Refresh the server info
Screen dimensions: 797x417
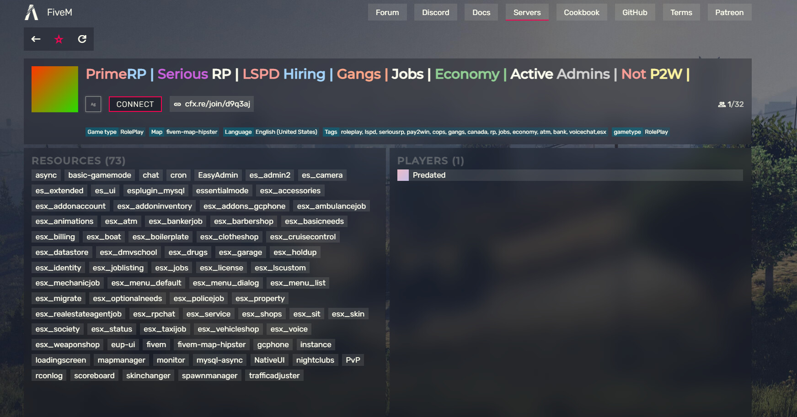[82, 39]
